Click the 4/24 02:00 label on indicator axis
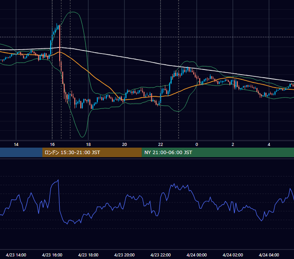Screen dimensions: 294x259 tap(233, 255)
